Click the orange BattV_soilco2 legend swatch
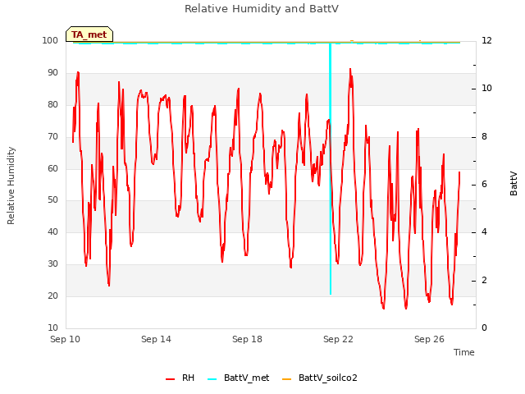Viewport: 525px width, 394px height. coord(286,379)
